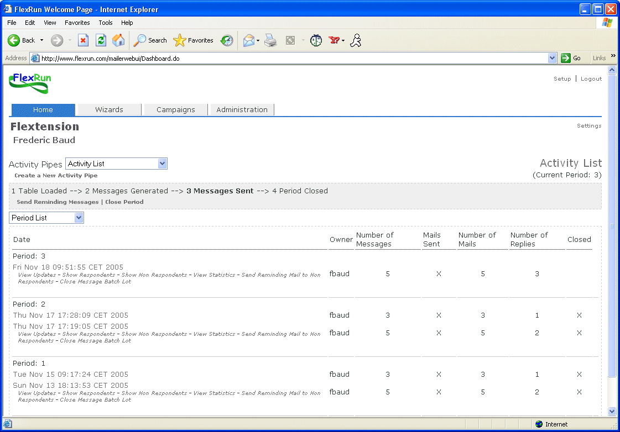Click the Close Period link
The height and width of the screenshot is (432, 620).
[124, 202]
